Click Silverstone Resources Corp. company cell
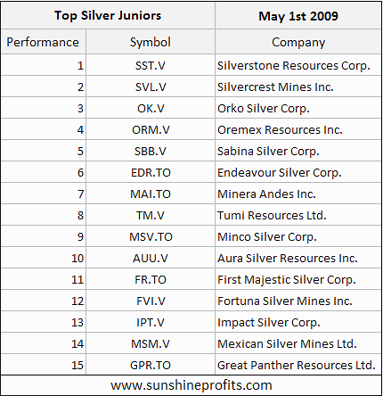The height and width of the screenshot is (396, 383). [x=298, y=65]
